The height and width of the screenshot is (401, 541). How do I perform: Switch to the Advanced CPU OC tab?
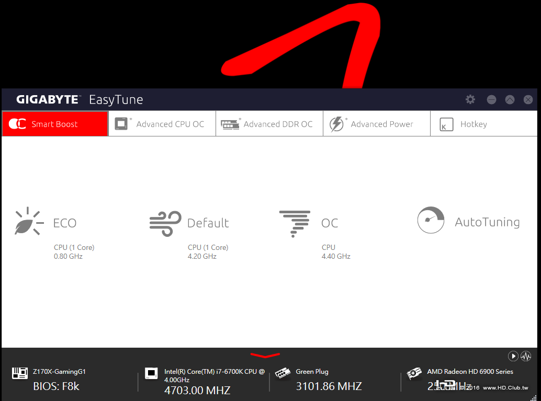(162, 124)
